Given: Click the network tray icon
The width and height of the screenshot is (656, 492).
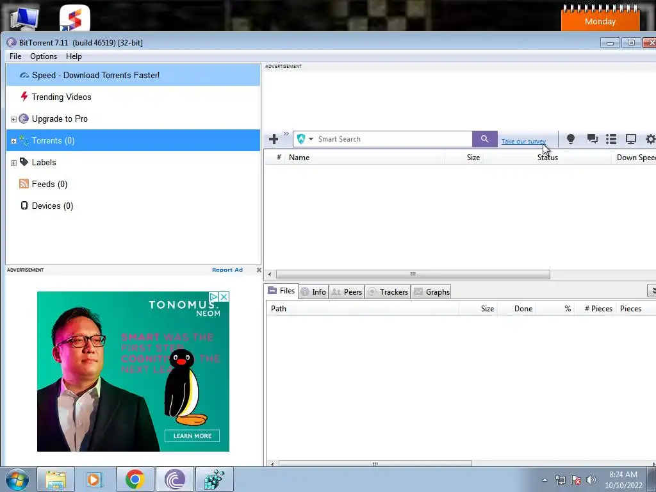Looking at the screenshot, I should 560,480.
